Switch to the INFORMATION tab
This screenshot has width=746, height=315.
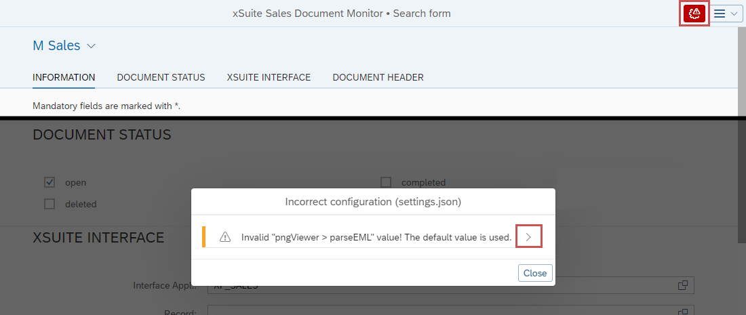64,77
